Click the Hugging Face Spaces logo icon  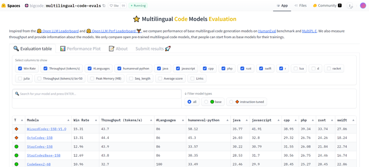[3, 6]
